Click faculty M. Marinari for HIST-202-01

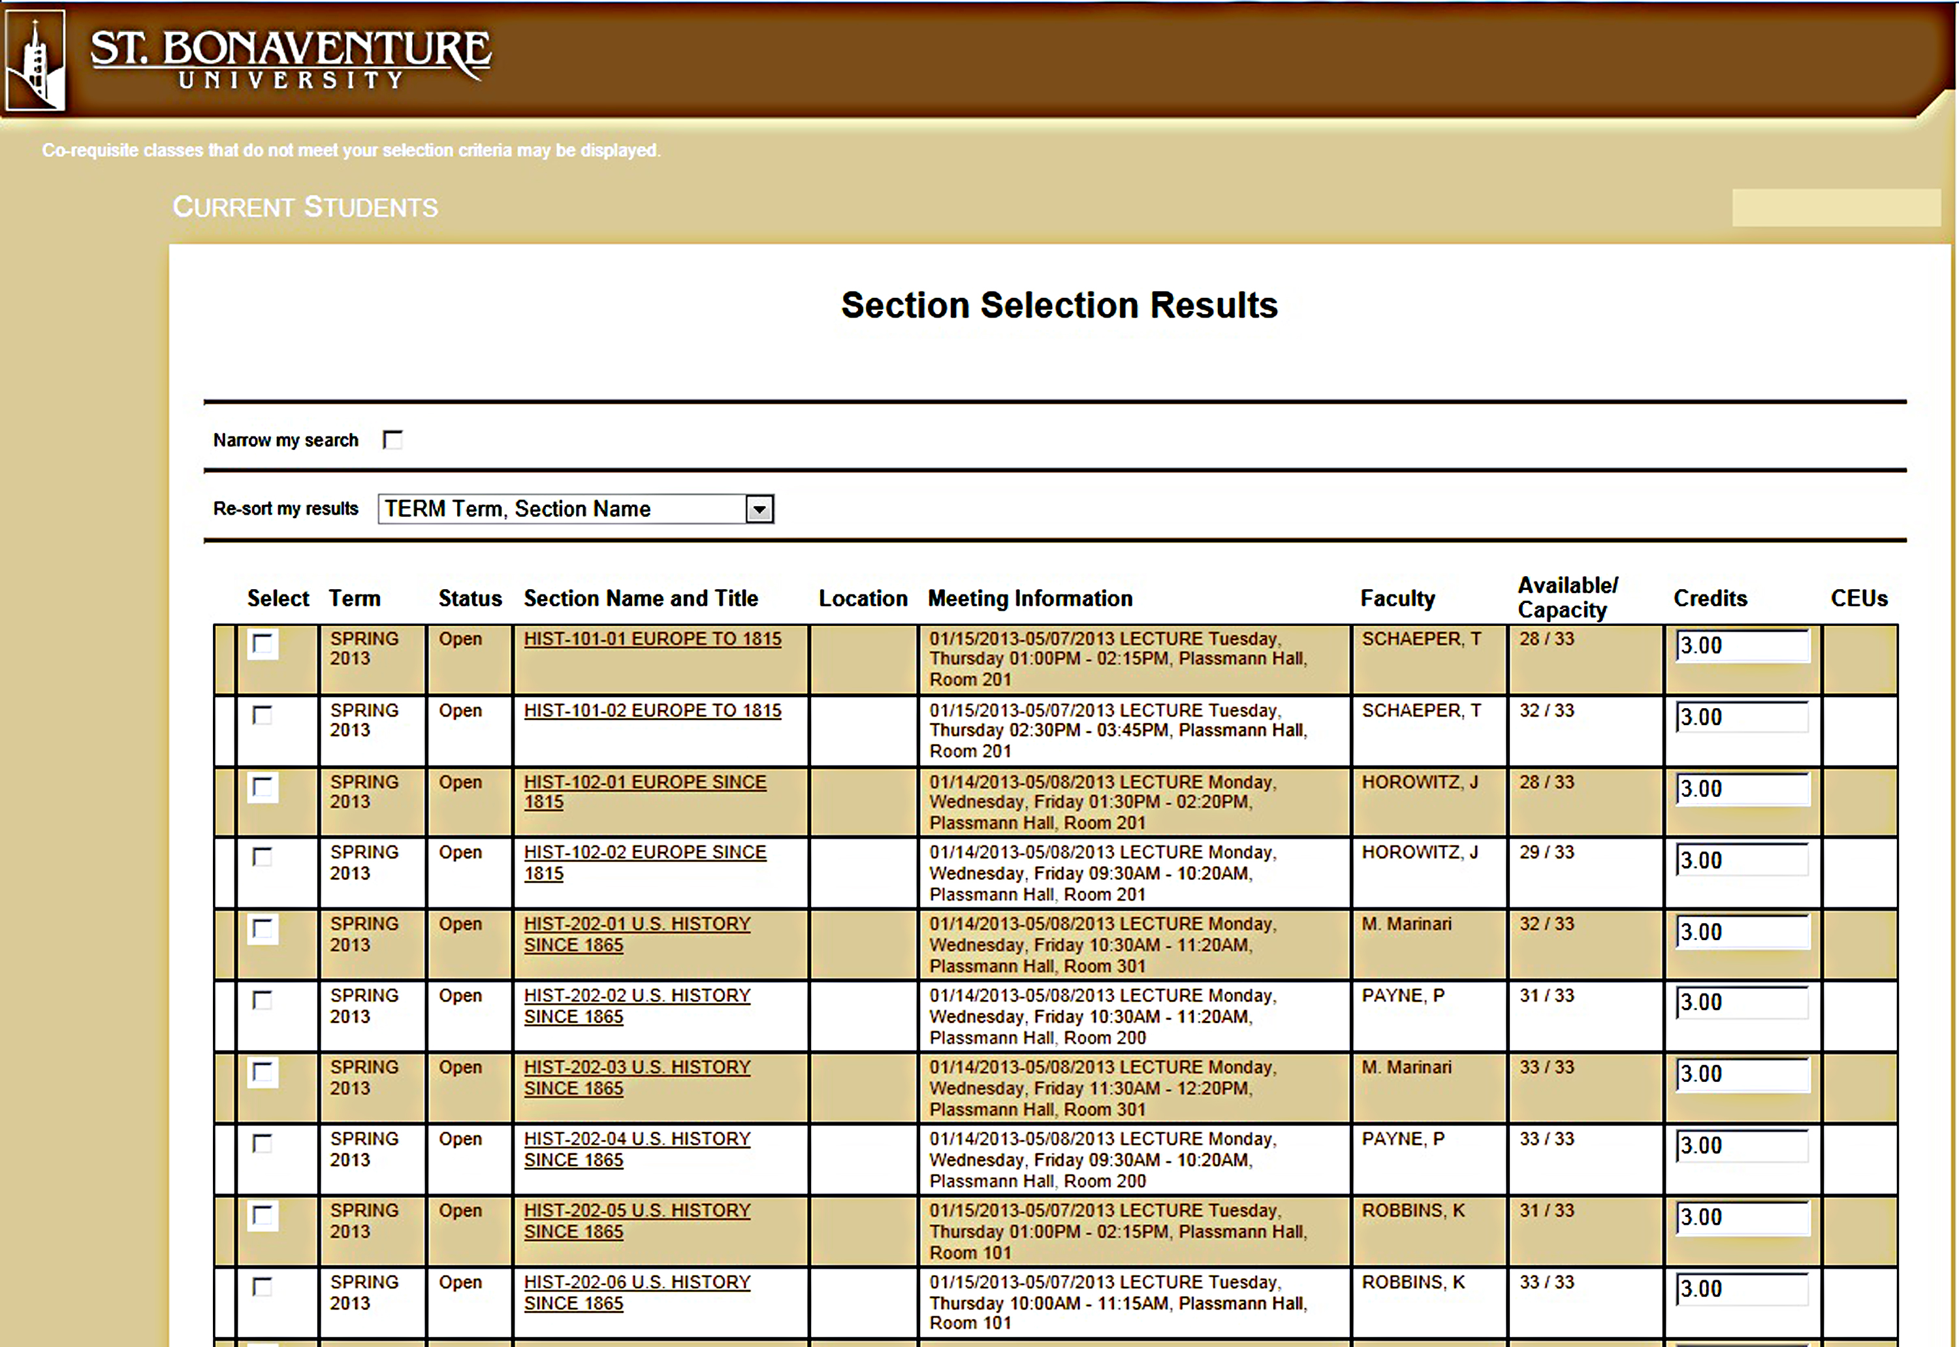[1407, 924]
